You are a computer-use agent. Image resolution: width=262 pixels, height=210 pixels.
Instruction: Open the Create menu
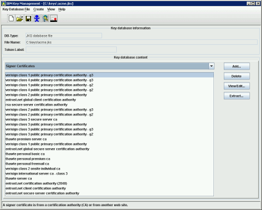point(39,9)
